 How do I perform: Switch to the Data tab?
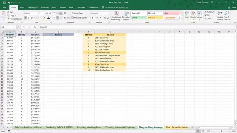[x=54, y=7]
